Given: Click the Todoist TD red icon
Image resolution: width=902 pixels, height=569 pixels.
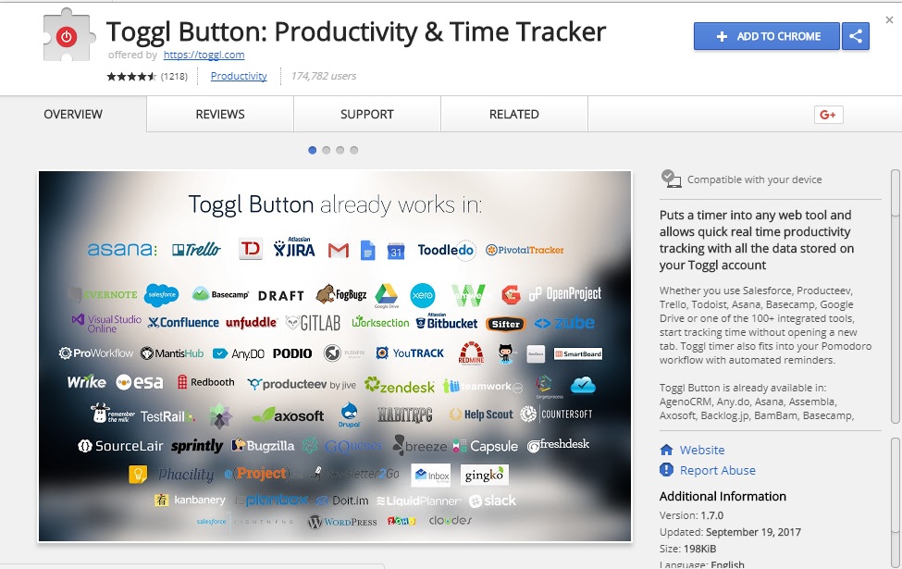Looking at the screenshot, I should [251, 249].
